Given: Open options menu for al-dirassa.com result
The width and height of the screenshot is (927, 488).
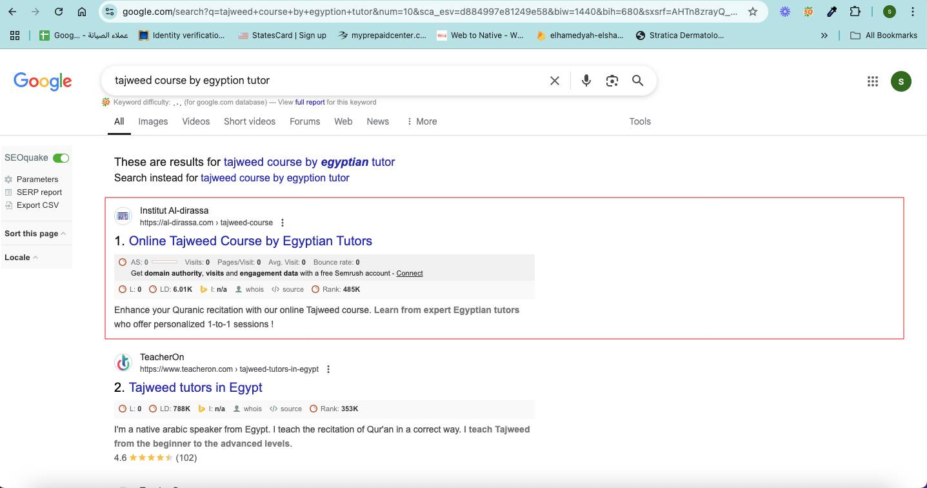Looking at the screenshot, I should pos(283,223).
